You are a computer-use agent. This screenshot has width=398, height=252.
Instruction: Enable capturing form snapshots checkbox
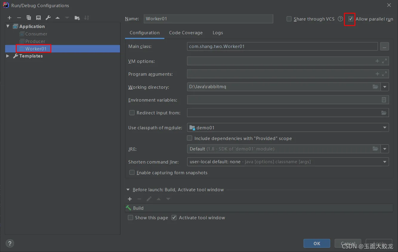tap(132, 172)
